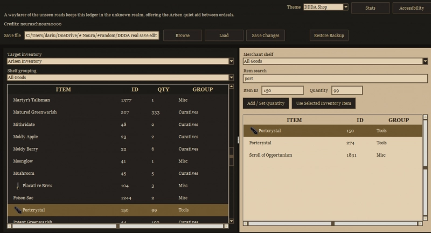The width and height of the screenshot is (431, 233).
Task: Select the Moldy Apple row
Action: pos(117,137)
